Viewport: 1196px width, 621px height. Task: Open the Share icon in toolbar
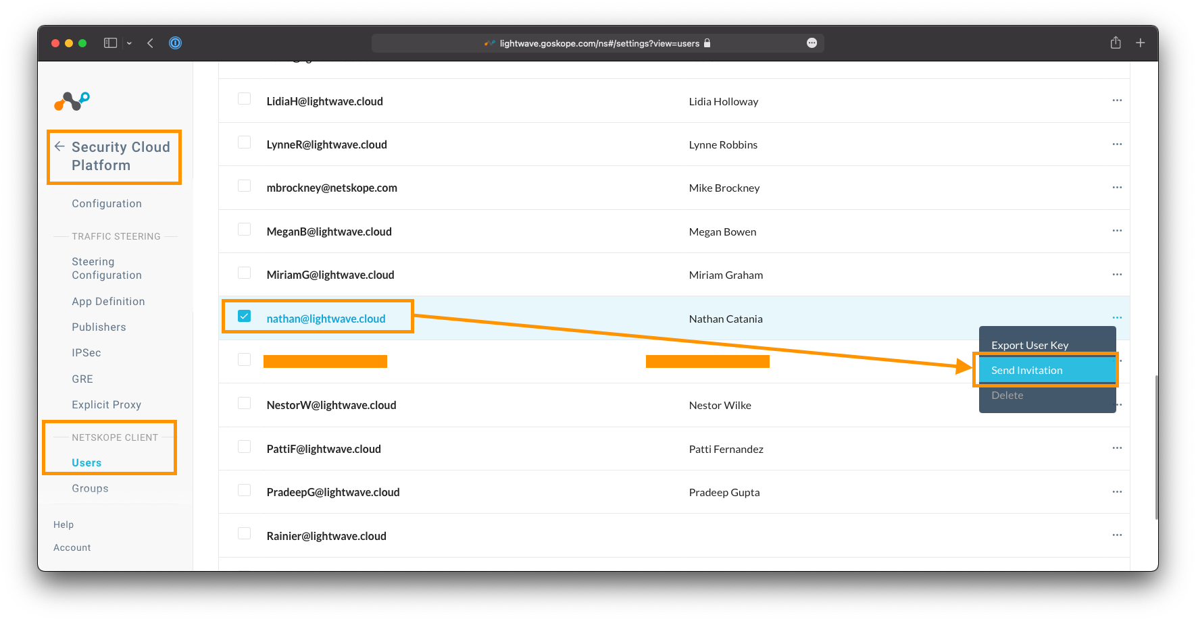pos(1116,43)
